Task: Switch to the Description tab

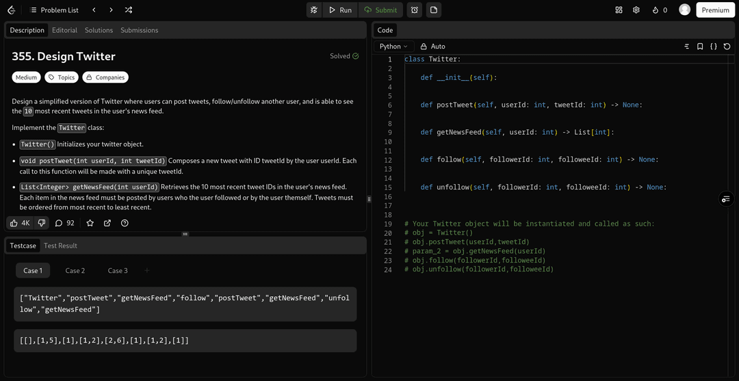Action: [27, 30]
